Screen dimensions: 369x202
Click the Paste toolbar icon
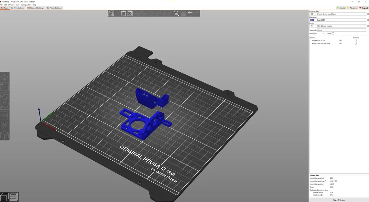[x=143, y=13]
